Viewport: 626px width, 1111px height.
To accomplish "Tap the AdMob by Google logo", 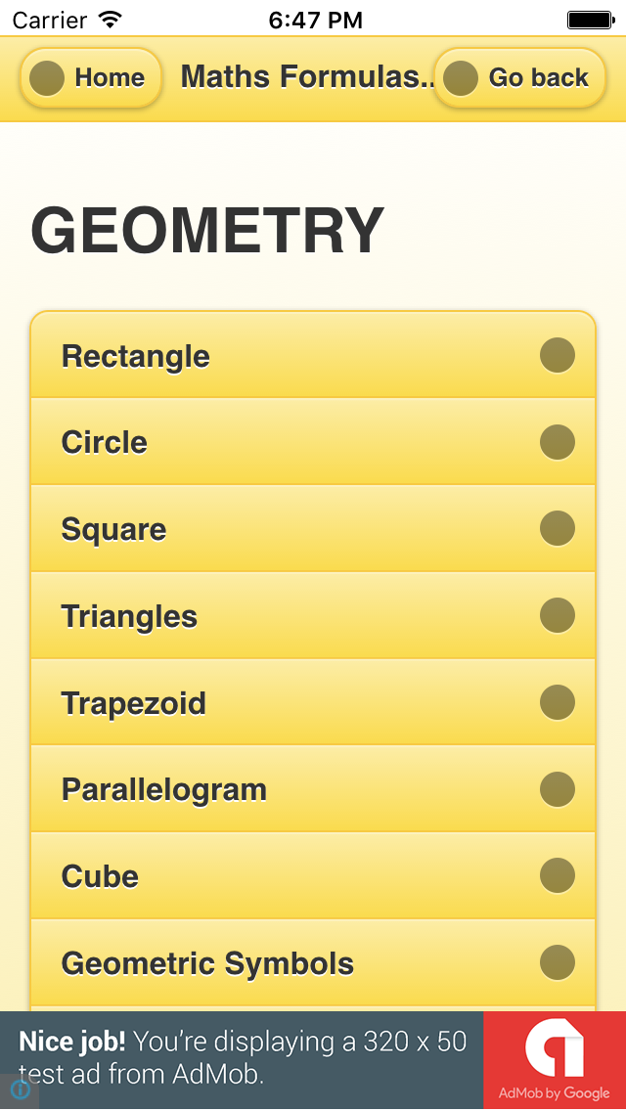I will click(x=555, y=1061).
